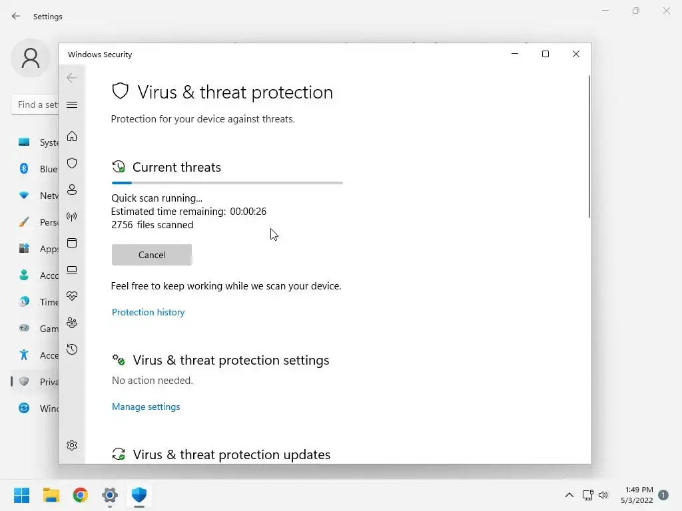
Task: Open Accounts in Settings sidebar
Action: (38, 275)
